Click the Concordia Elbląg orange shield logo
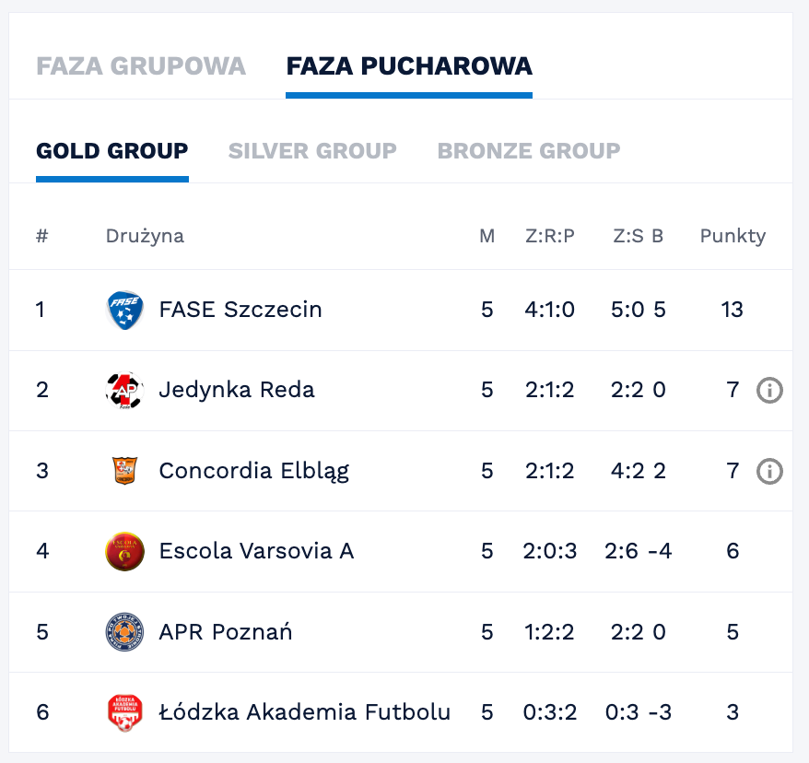The width and height of the screenshot is (809, 763). tap(124, 471)
